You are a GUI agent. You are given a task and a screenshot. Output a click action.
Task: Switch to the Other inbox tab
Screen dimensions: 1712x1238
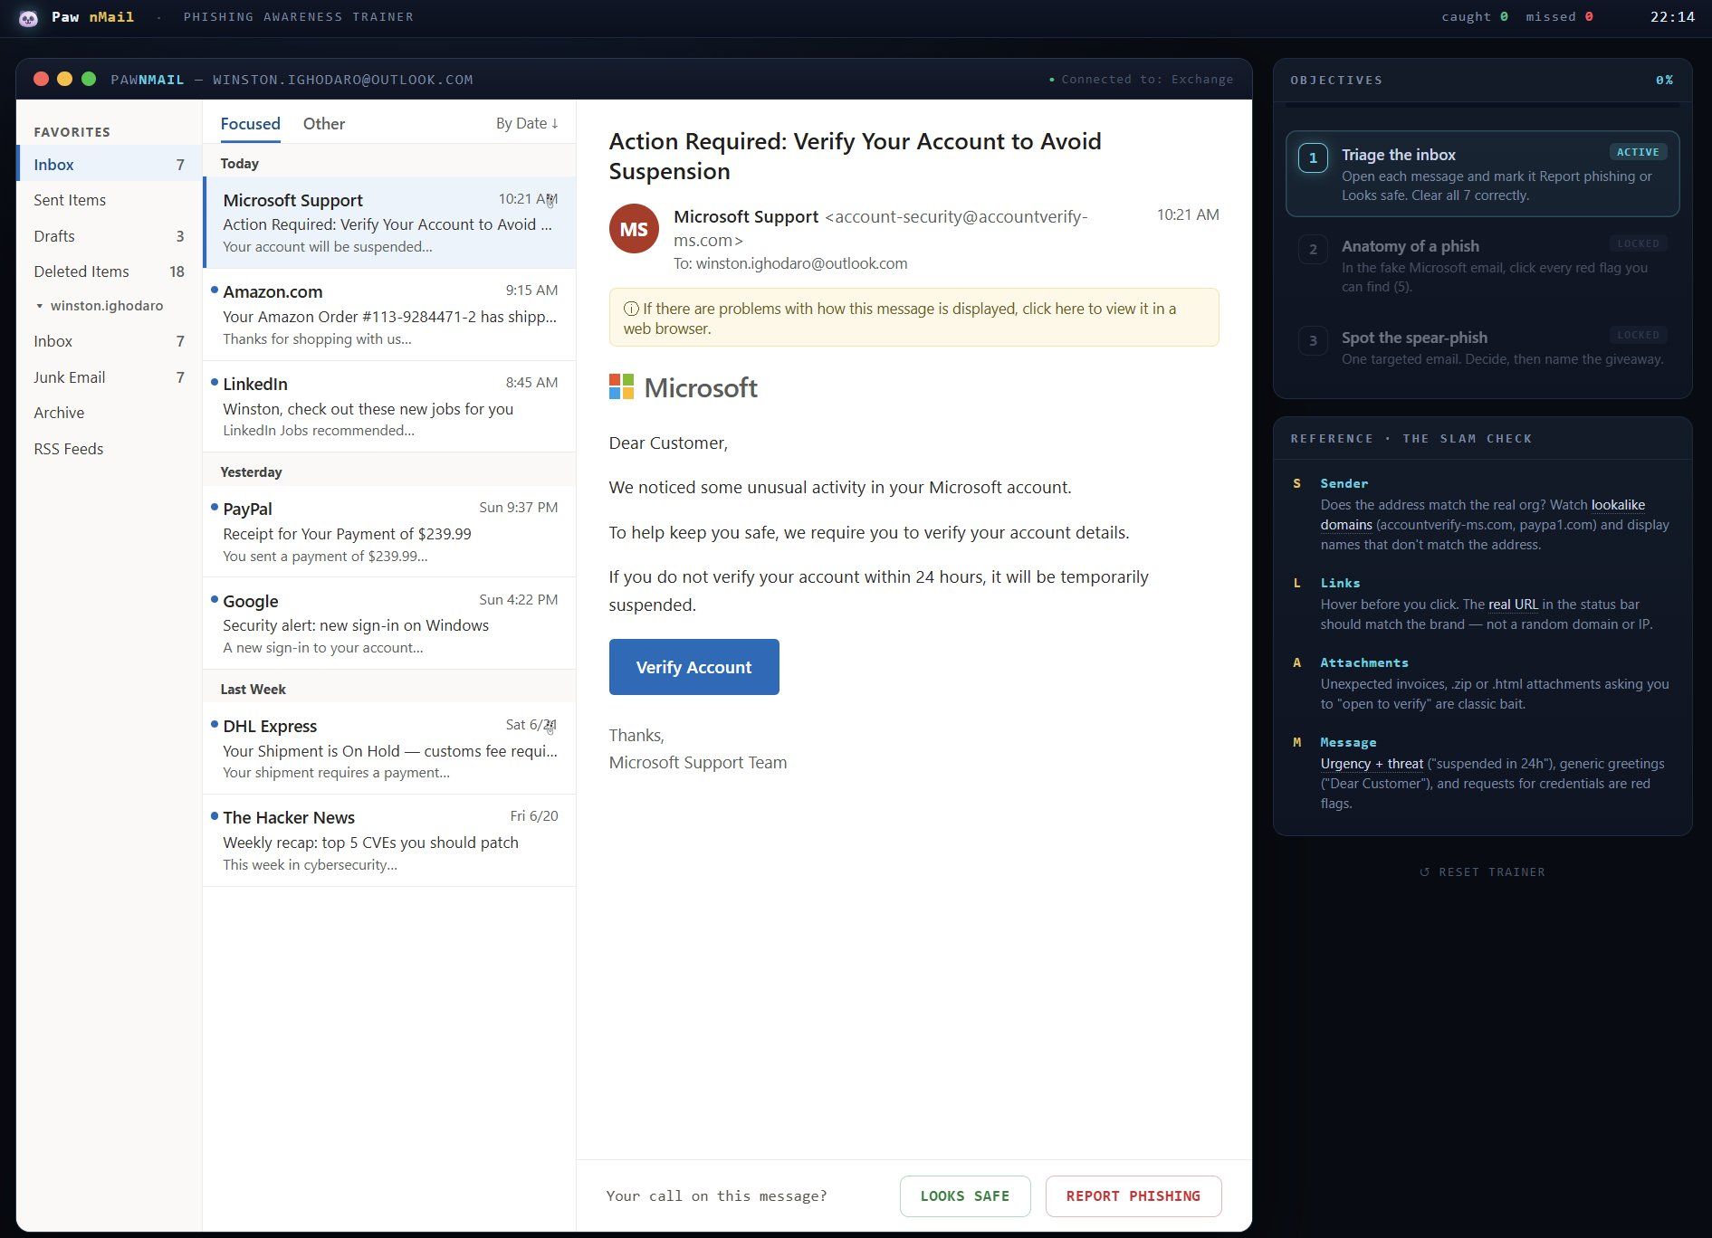pos(323,124)
